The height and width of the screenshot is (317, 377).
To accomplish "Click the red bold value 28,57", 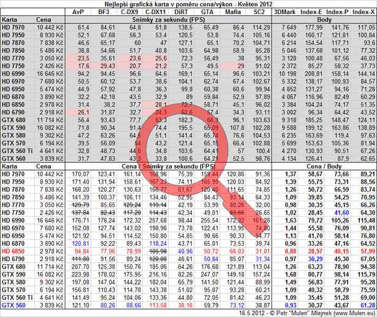I will (315, 251).
